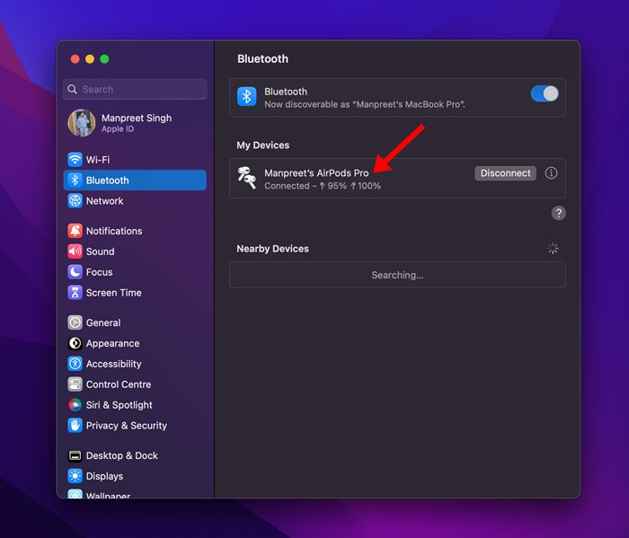The width and height of the screenshot is (629, 538).
Task: Open Screen Time settings
Action: click(x=135, y=293)
